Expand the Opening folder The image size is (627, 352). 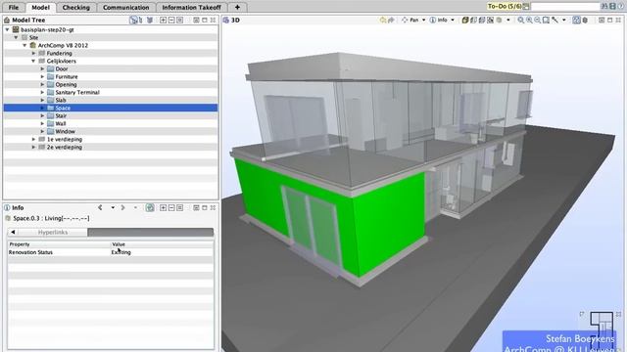click(x=42, y=85)
